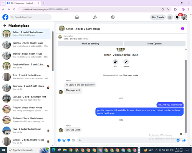Click the Name edit pencil icon
Screen dimensions: 192x153
pyautogui.click(x=126, y=62)
